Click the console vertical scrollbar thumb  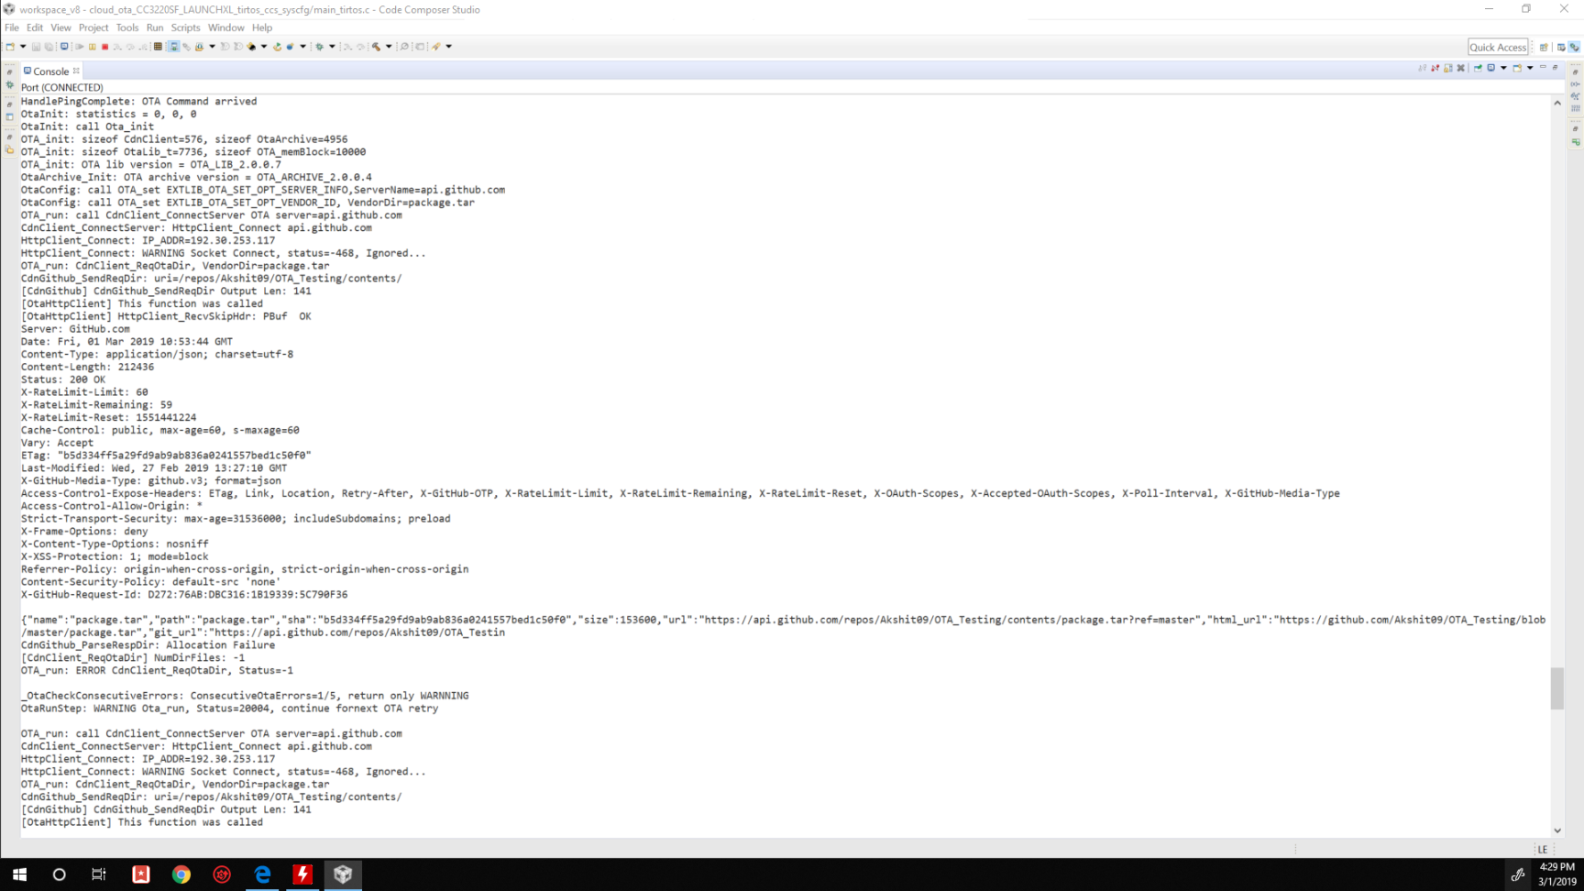(1557, 688)
